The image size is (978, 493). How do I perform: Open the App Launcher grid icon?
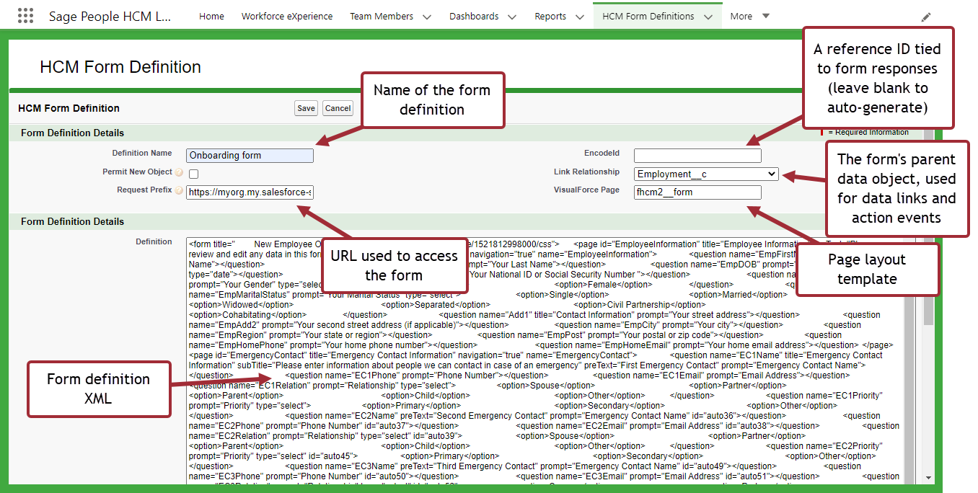pos(25,16)
